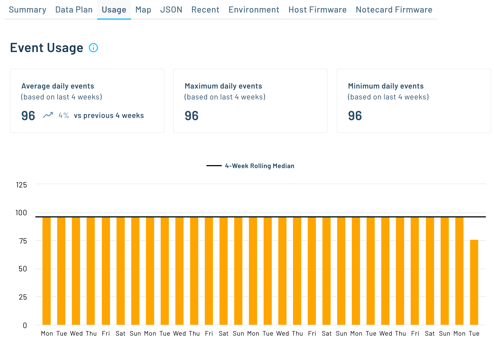Screen dimensions: 494x346
Task: View the JSON tab
Action: 172,10
